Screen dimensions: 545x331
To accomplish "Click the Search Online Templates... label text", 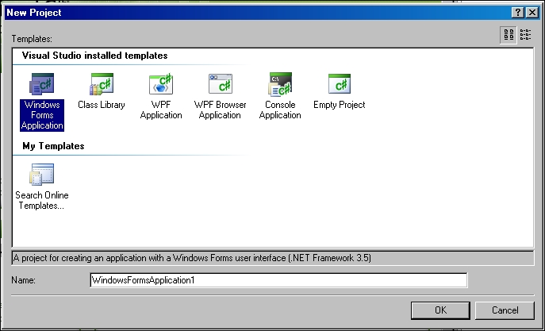I will point(42,200).
